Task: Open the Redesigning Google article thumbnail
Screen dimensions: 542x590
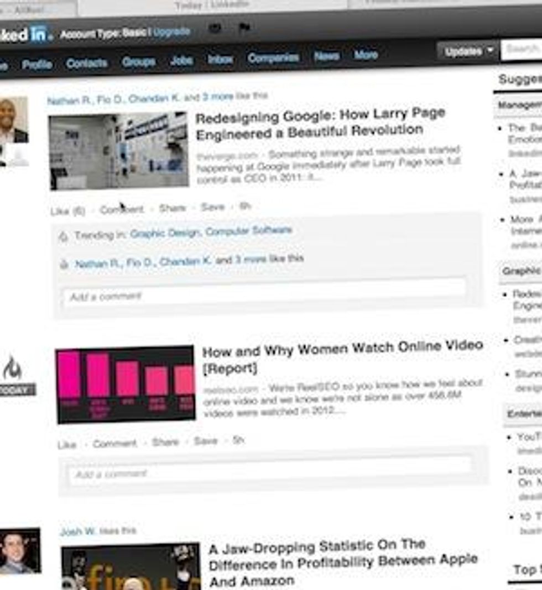Action: 119,150
